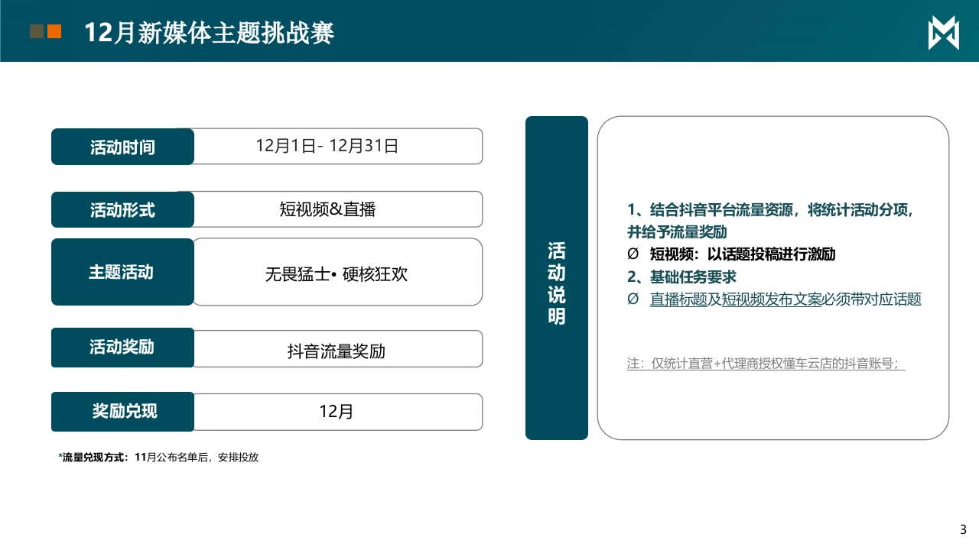The width and height of the screenshot is (979, 550).
Task: Open the underlined 直播标题 link
Action: click(x=678, y=299)
